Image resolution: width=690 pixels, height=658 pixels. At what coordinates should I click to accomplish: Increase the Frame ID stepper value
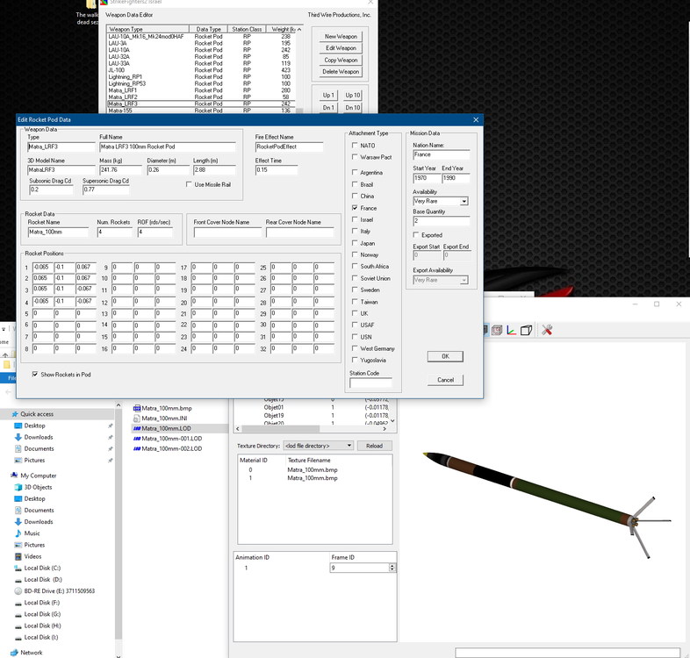point(392,566)
